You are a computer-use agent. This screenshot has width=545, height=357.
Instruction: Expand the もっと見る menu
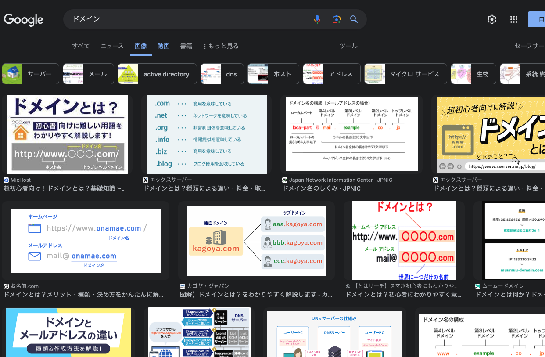(221, 46)
